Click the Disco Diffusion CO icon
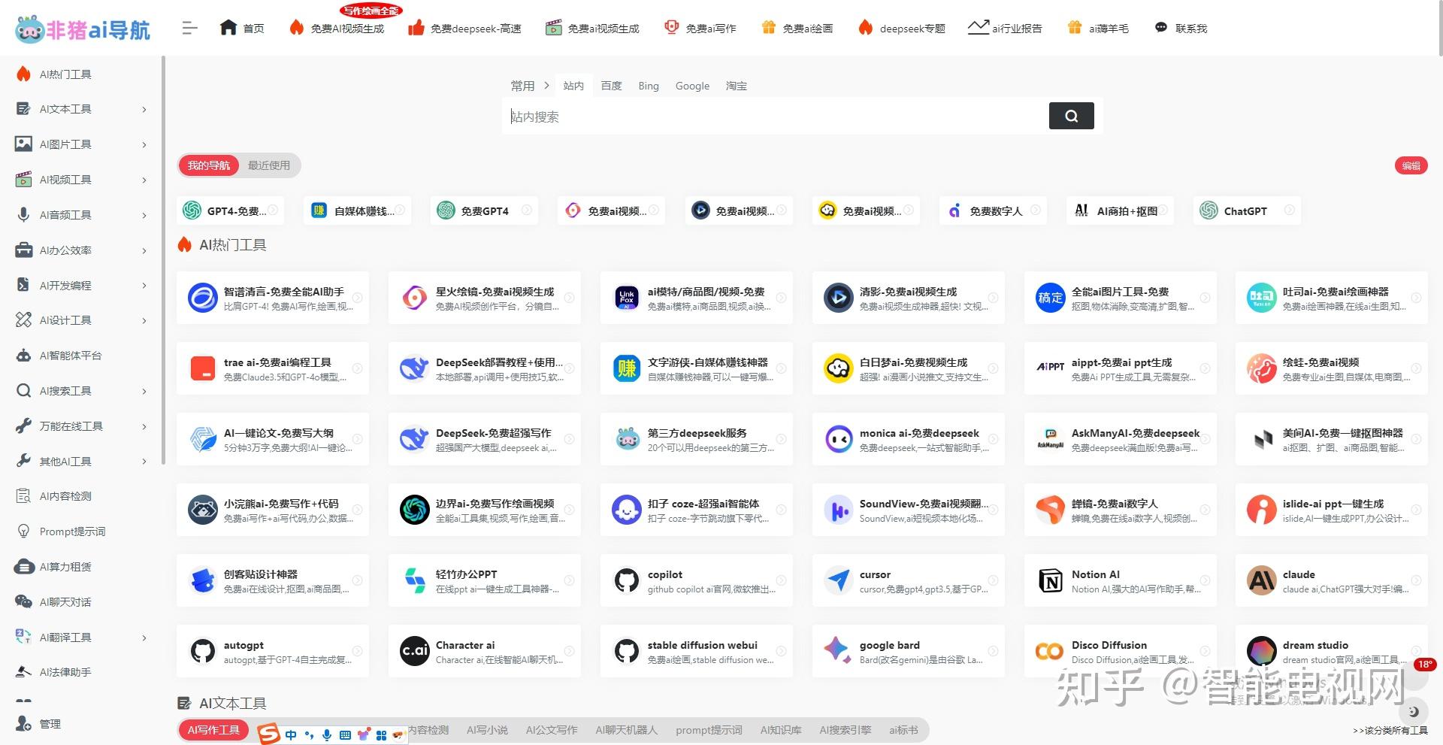This screenshot has width=1443, height=745. tap(1050, 651)
